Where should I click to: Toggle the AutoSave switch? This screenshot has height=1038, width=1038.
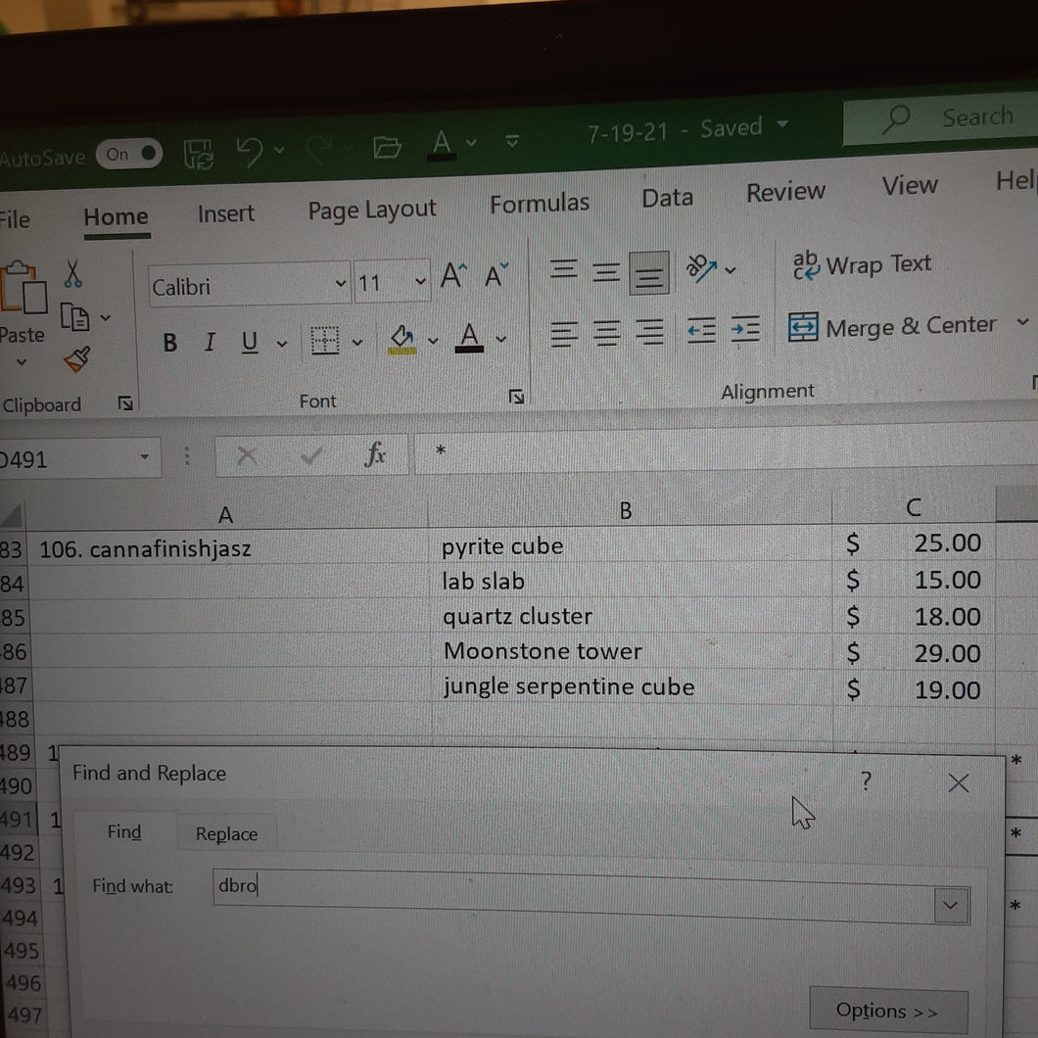(x=128, y=155)
